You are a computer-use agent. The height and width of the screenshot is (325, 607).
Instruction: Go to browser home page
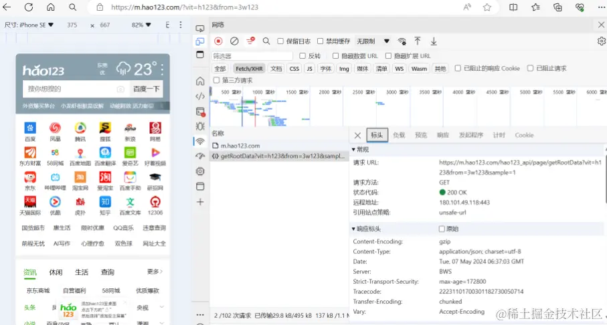(51, 7)
